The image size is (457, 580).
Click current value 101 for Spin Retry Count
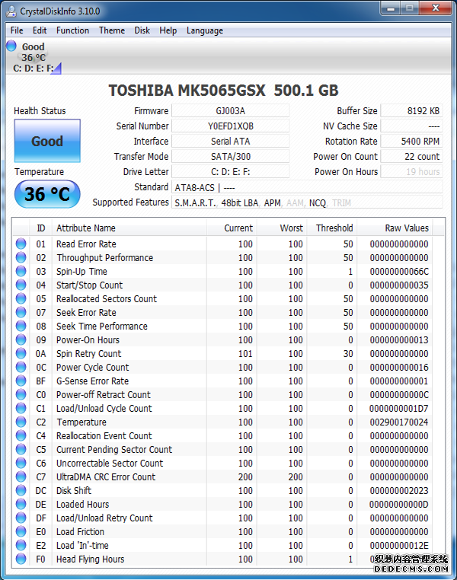pyautogui.click(x=245, y=354)
